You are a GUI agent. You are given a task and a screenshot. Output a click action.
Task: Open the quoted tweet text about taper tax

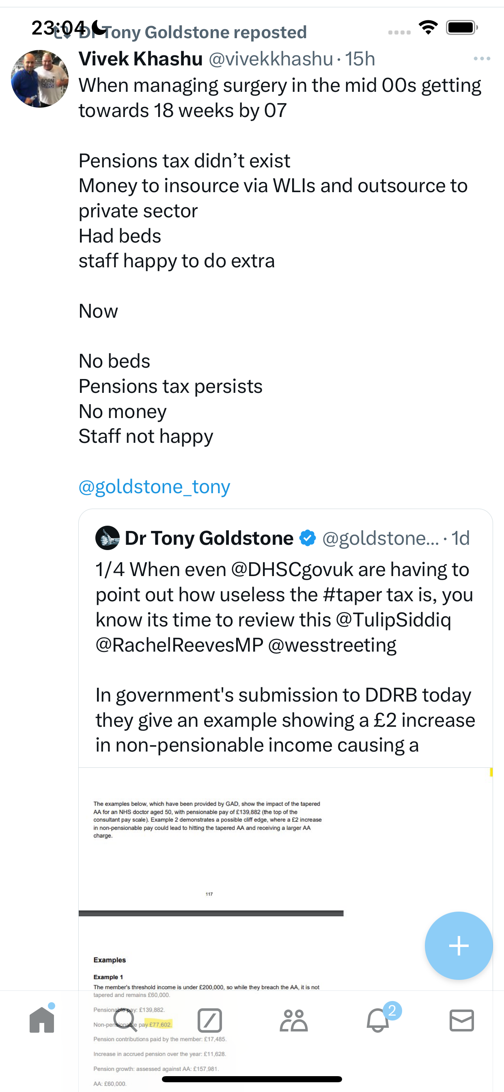click(x=284, y=657)
